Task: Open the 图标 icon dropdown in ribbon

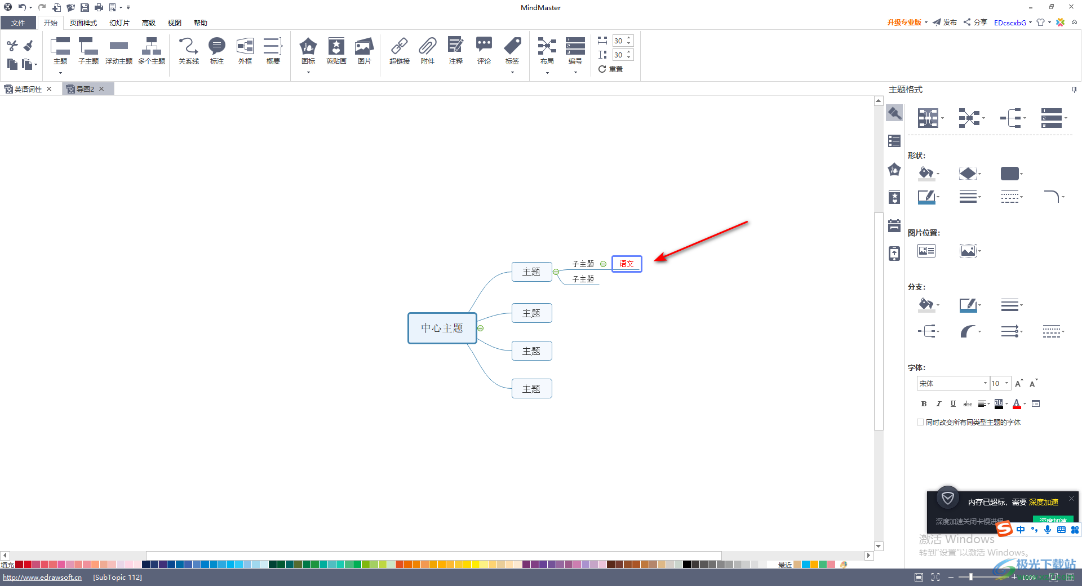Action: point(308,72)
